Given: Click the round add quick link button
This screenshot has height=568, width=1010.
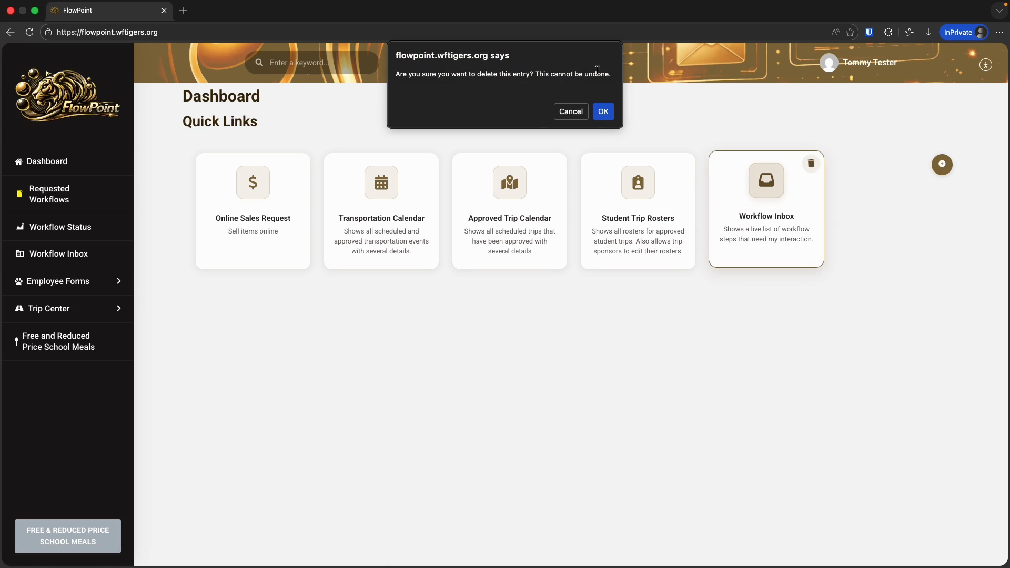Looking at the screenshot, I should [x=942, y=164].
